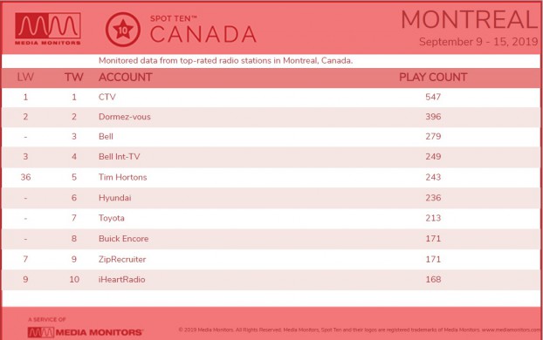Click the 547 play count value
This screenshot has height=340, width=543.
tap(433, 97)
